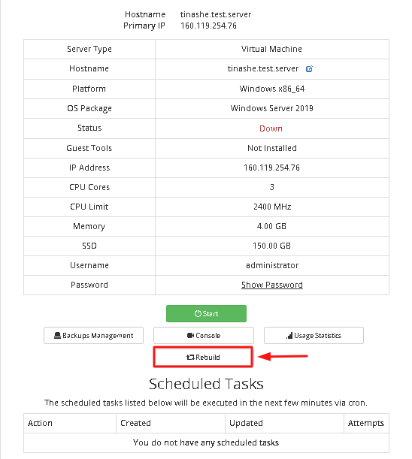This screenshot has width=412, height=459.
Task: Click the 'You do not have any scheduled tasks' row
Action: tap(206, 442)
